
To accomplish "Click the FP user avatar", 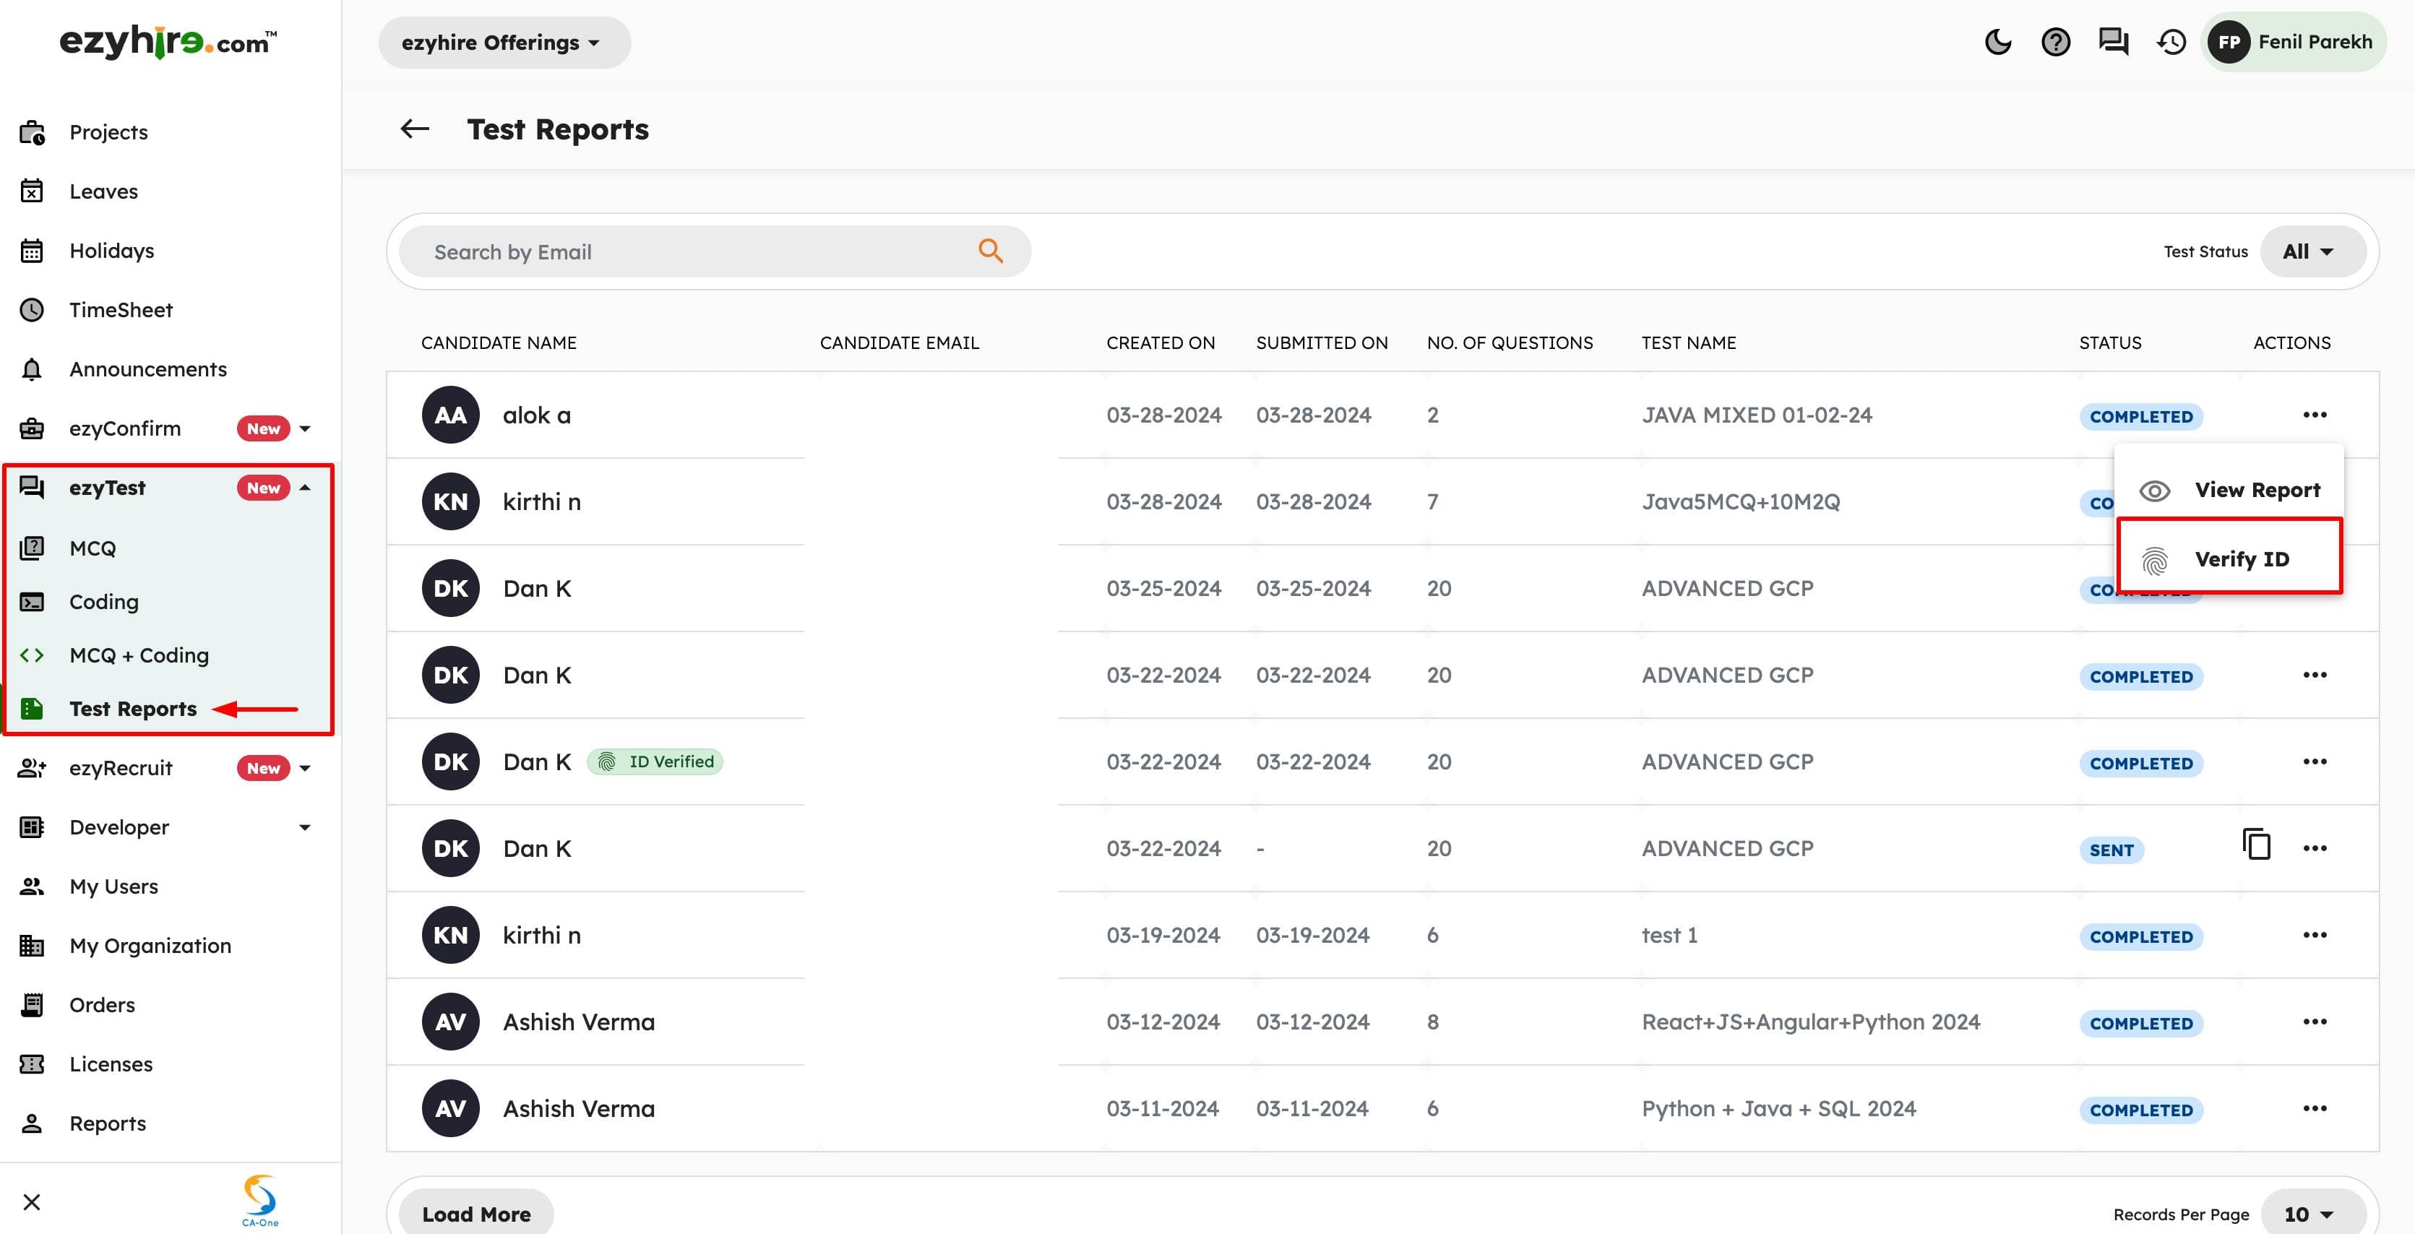I will pos(2229,42).
